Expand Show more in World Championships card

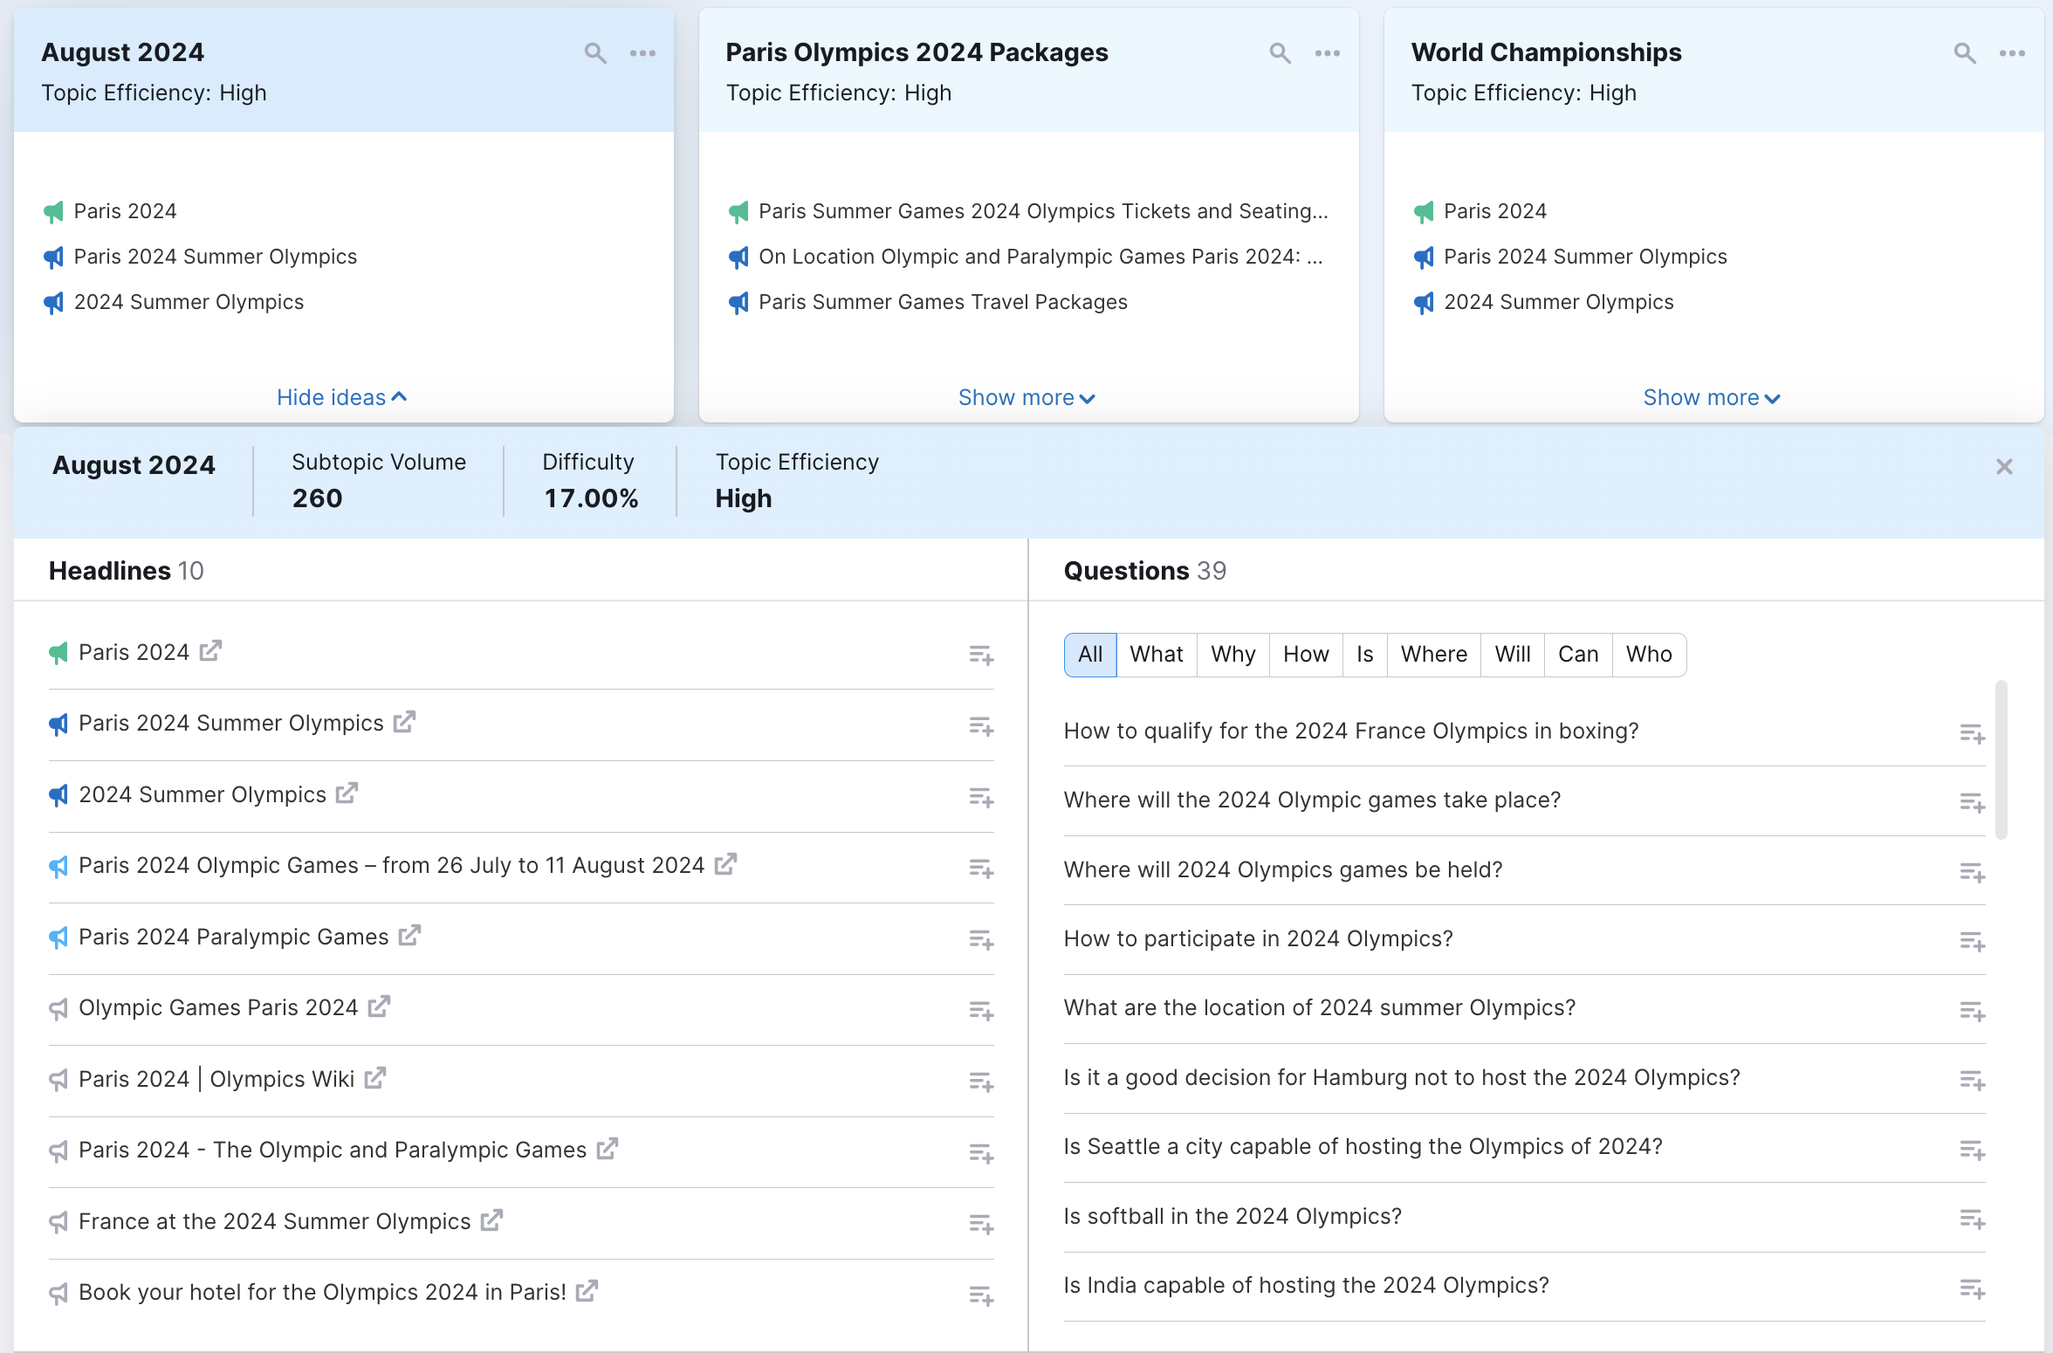coord(1710,397)
